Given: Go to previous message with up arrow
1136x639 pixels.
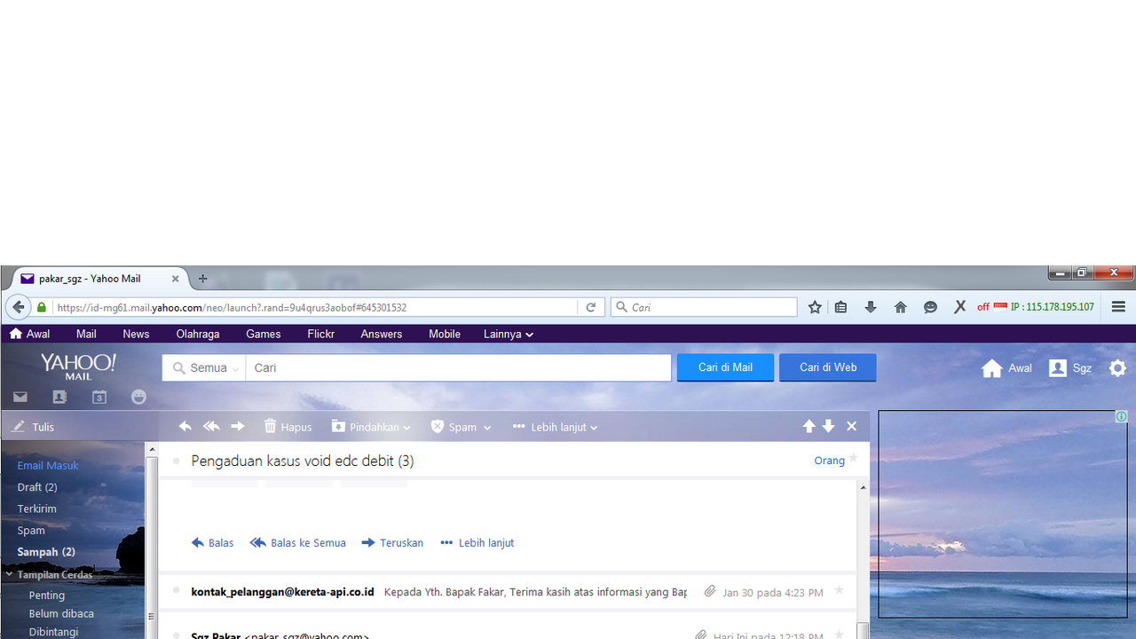Looking at the screenshot, I should coord(809,427).
